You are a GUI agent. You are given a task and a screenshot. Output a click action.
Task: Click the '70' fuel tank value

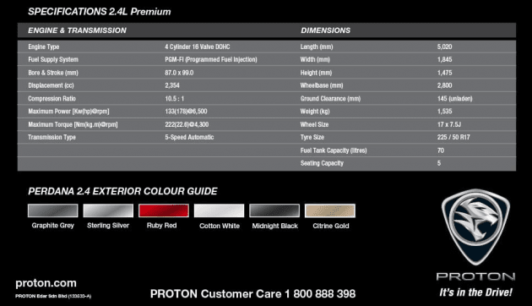point(441,150)
